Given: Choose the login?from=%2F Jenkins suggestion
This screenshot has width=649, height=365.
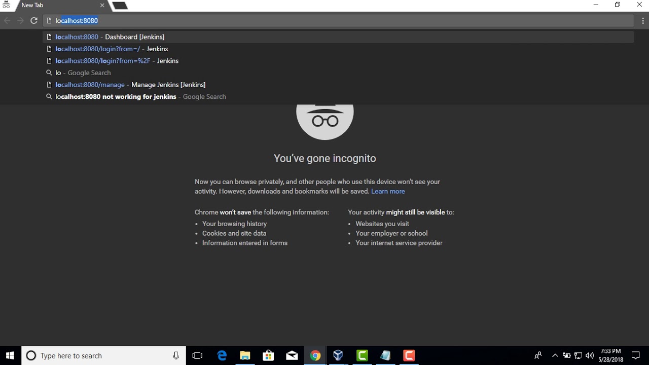Looking at the screenshot, I should [339, 61].
